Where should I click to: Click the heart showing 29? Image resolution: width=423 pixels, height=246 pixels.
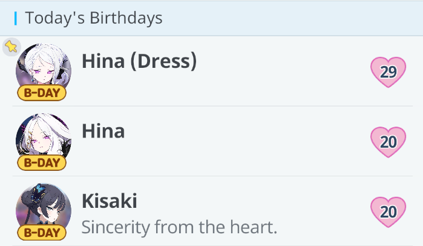coord(388,72)
